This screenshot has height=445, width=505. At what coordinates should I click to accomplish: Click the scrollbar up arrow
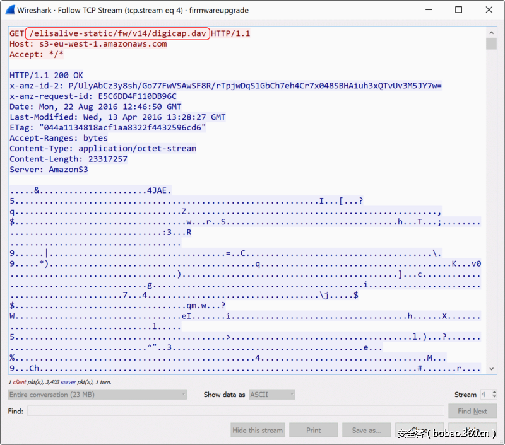(x=491, y=32)
